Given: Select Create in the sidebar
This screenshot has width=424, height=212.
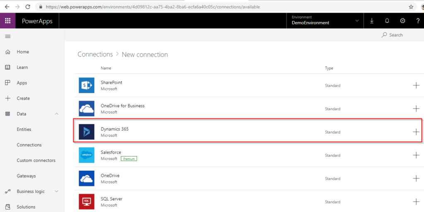Looking at the screenshot, I should (x=23, y=99).
